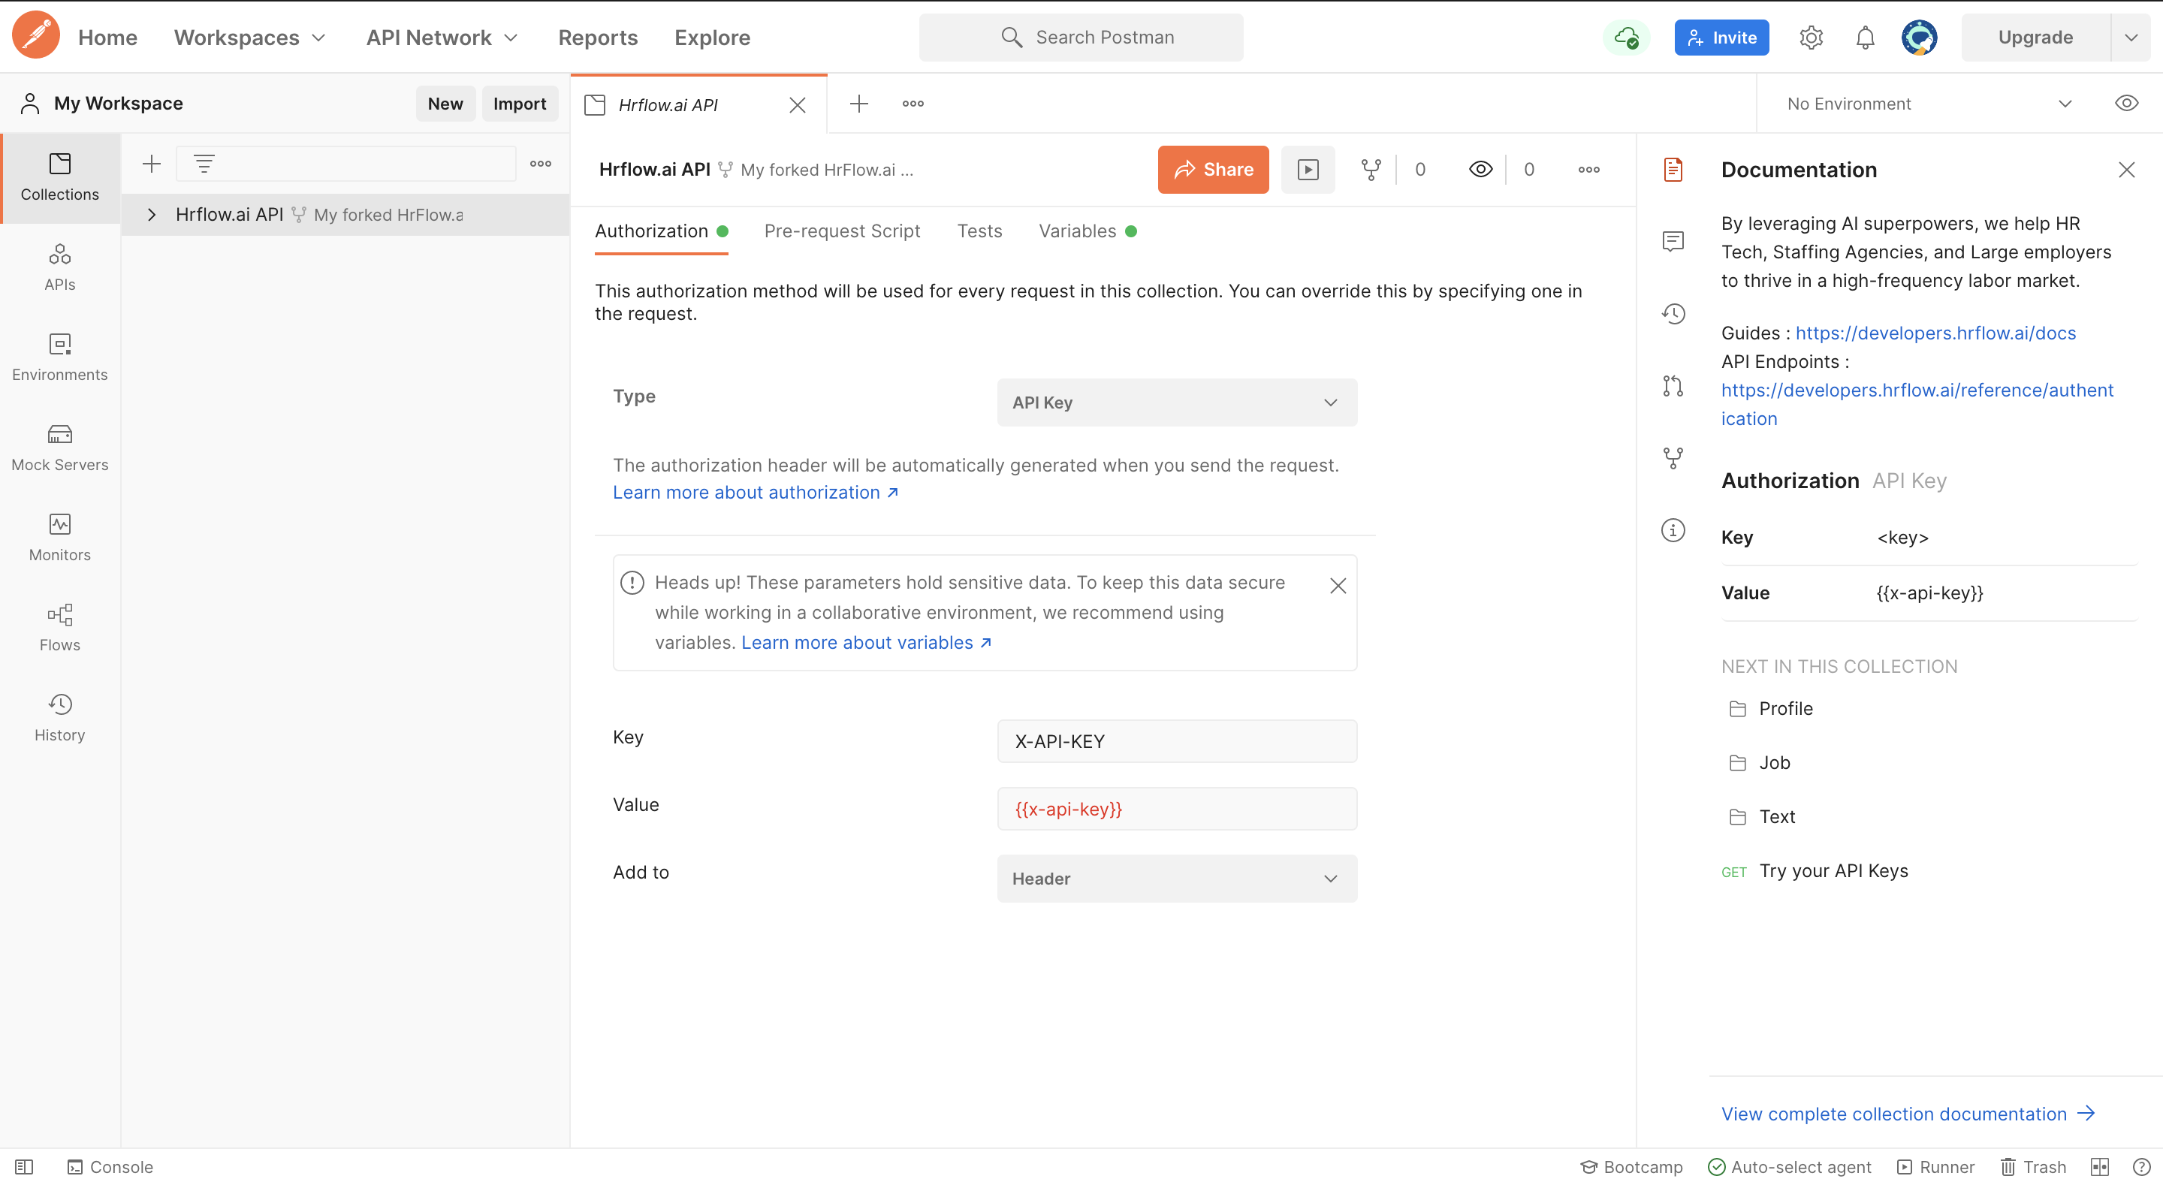Switch to the Variables tab
Screen dimensions: 2163x1185
pos(1077,231)
